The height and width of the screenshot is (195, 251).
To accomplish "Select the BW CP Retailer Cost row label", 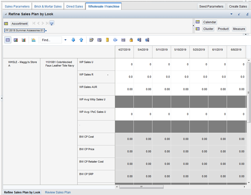I will pyautogui.click(x=96, y=164).
